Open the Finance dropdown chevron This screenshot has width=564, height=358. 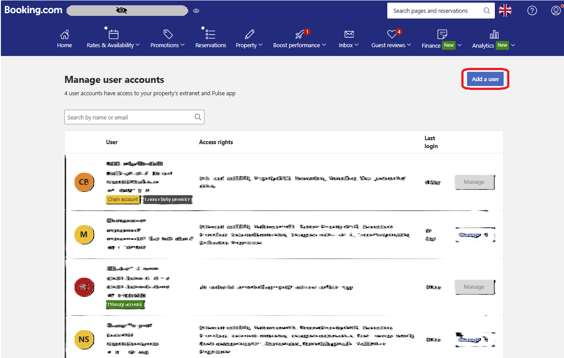pyautogui.click(x=460, y=45)
